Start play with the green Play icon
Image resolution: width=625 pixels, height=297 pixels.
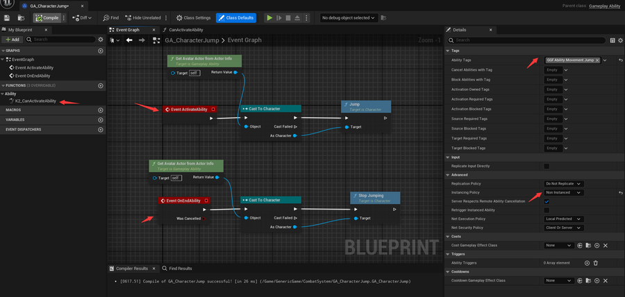pos(270,18)
